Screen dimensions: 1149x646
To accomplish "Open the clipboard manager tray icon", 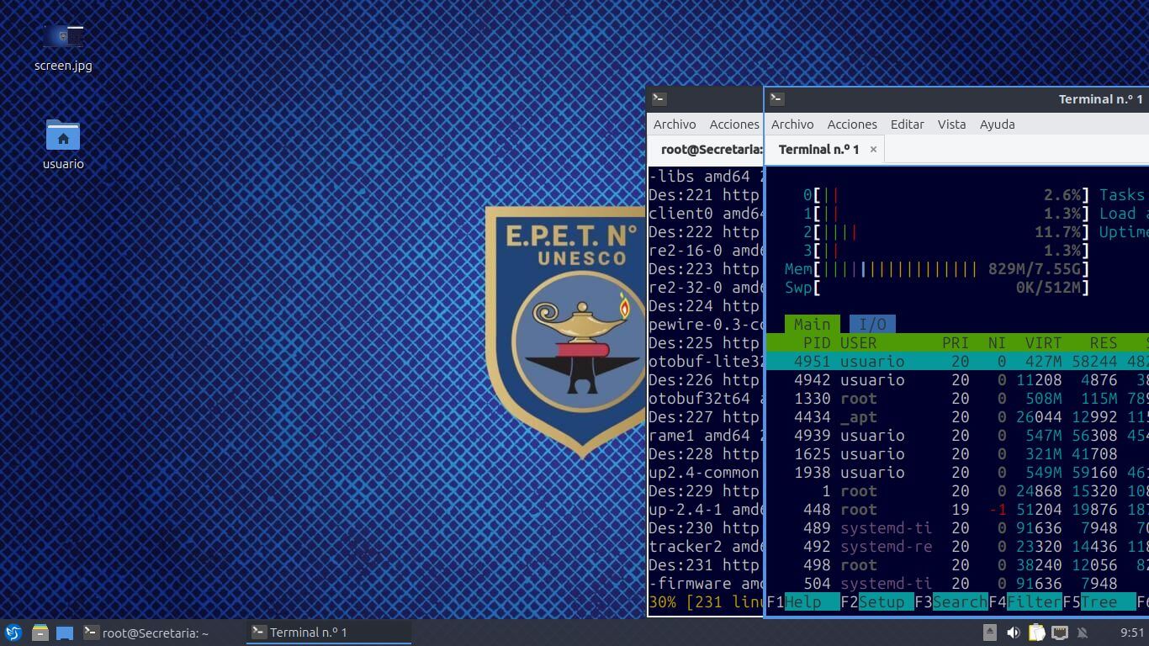I will [x=1036, y=633].
